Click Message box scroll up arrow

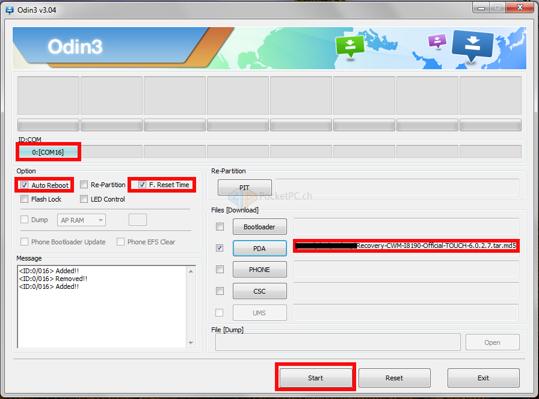(x=191, y=271)
